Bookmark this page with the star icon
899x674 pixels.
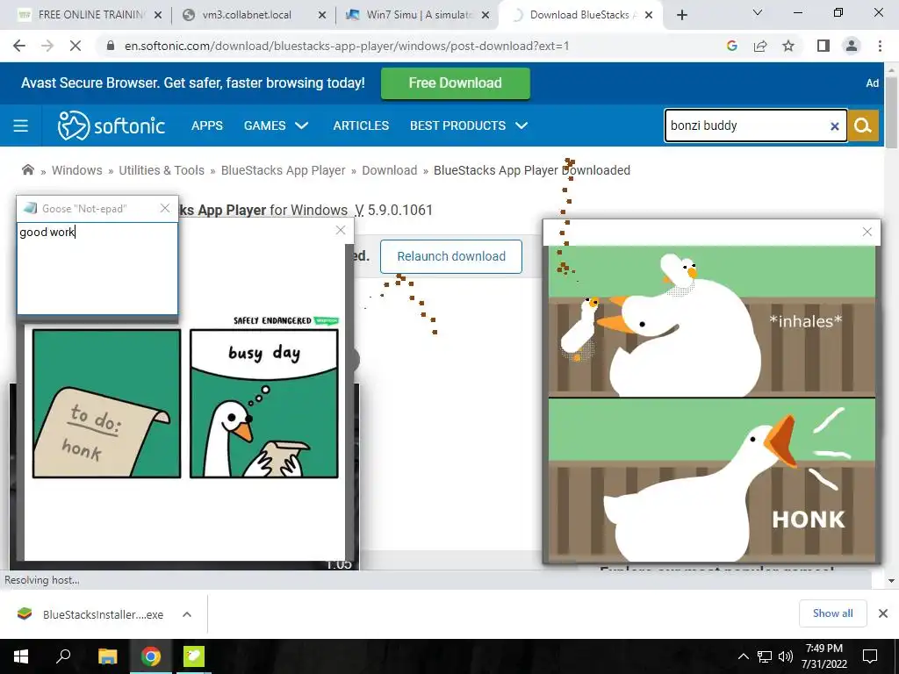788,46
